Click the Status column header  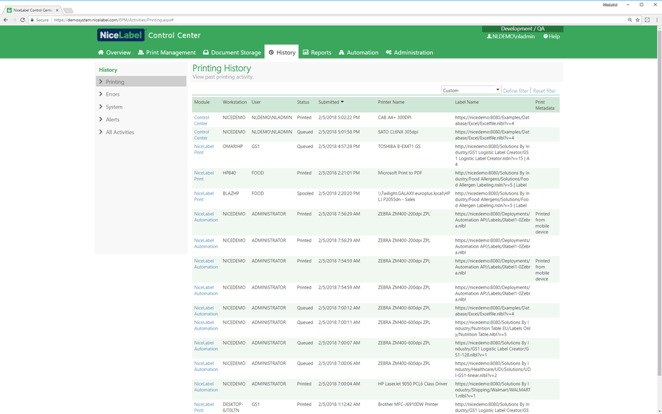point(303,102)
